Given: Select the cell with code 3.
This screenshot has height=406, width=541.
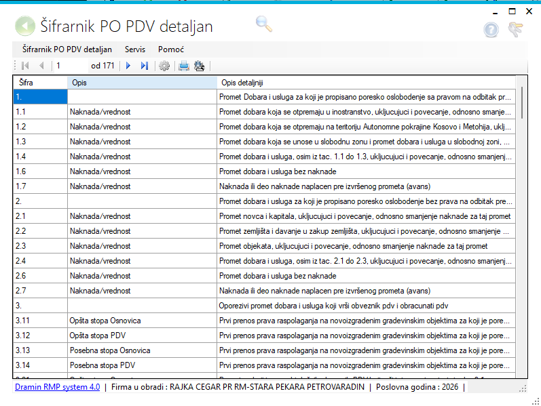Looking at the screenshot, I should pyautogui.click(x=40, y=306).
